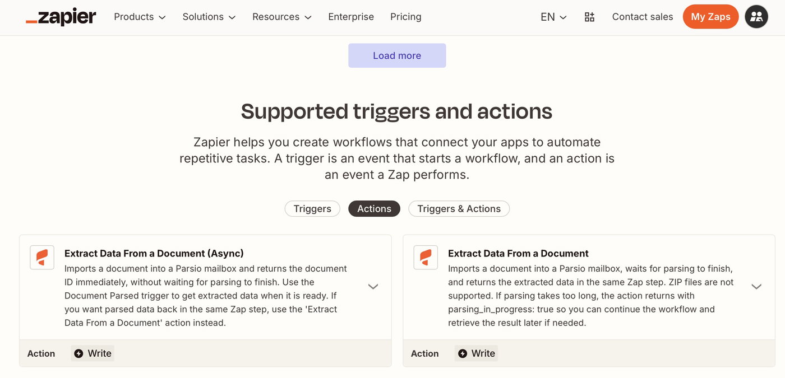Go to the Enterprise page
Image resolution: width=785 pixels, height=378 pixels.
pos(351,17)
